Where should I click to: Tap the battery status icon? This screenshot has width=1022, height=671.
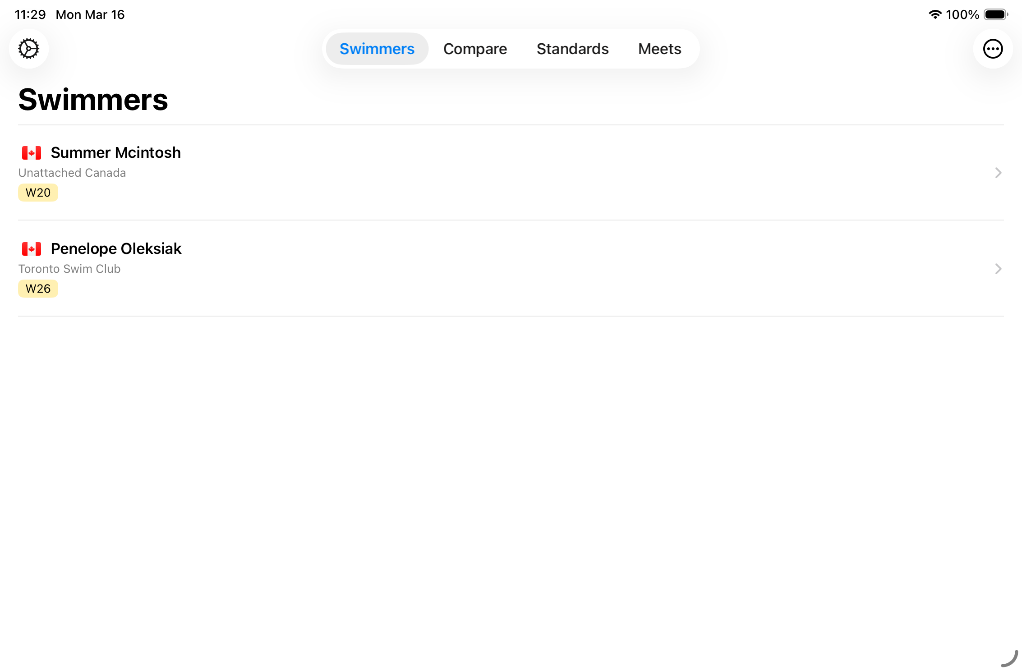[x=995, y=14]
